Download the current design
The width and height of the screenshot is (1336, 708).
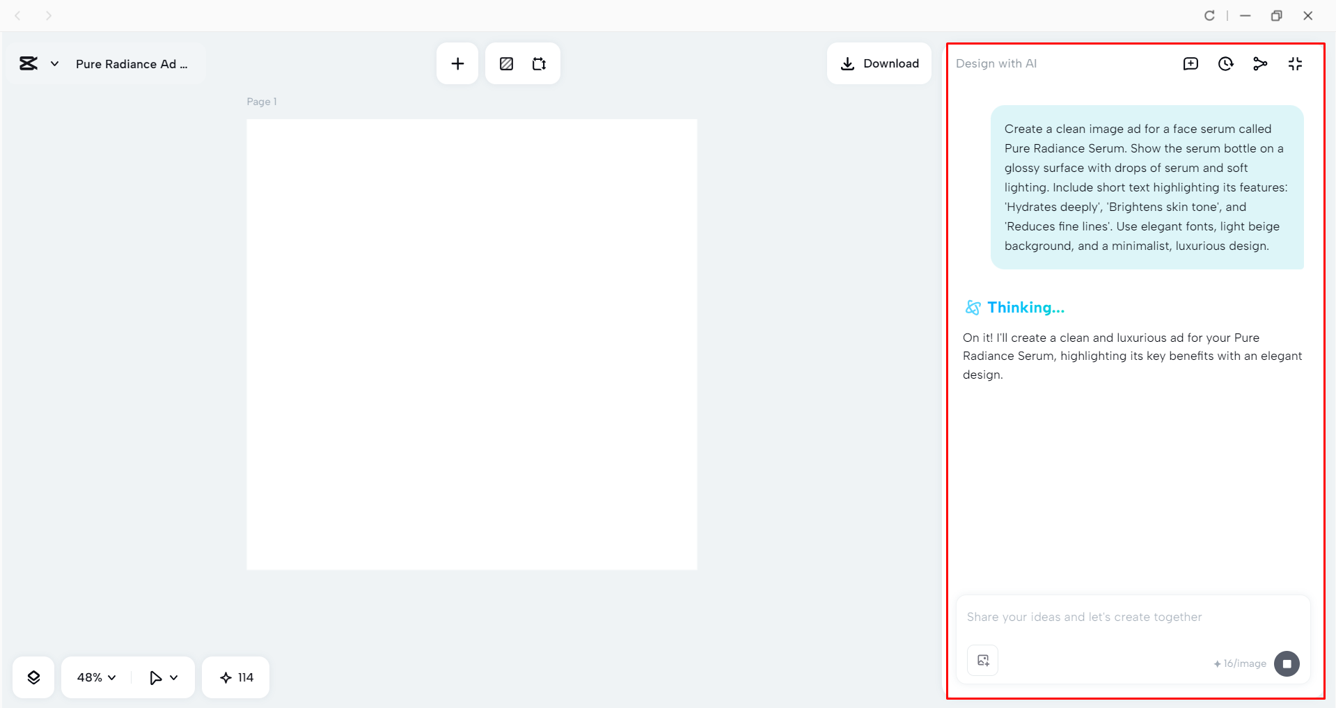879,63
